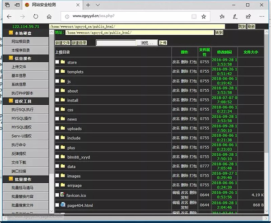The image size is (271, 223).
Task: Open the 上级目录 parent directory link
Action: (62, 52)
